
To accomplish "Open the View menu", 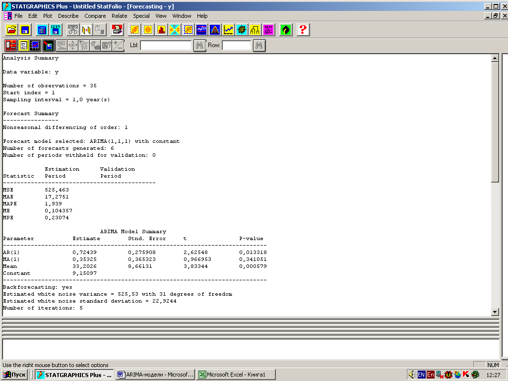I will point(161,16).
